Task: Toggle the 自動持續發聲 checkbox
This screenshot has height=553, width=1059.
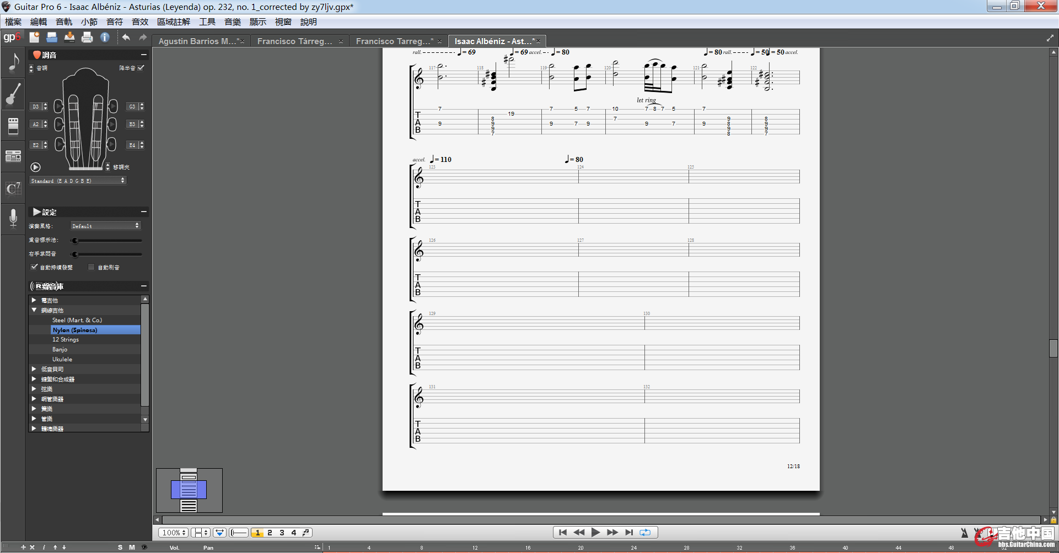Action: point(34,267)
